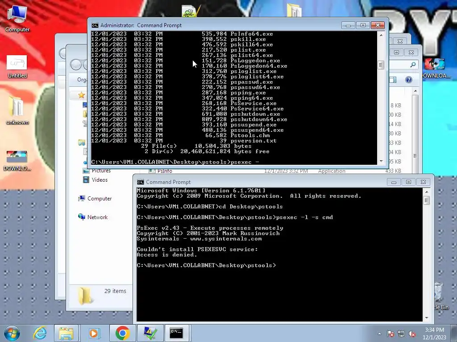457x342 pixels.
Task: Click Administrator Command Prompt system menu icon
Action: click(95, 25)
